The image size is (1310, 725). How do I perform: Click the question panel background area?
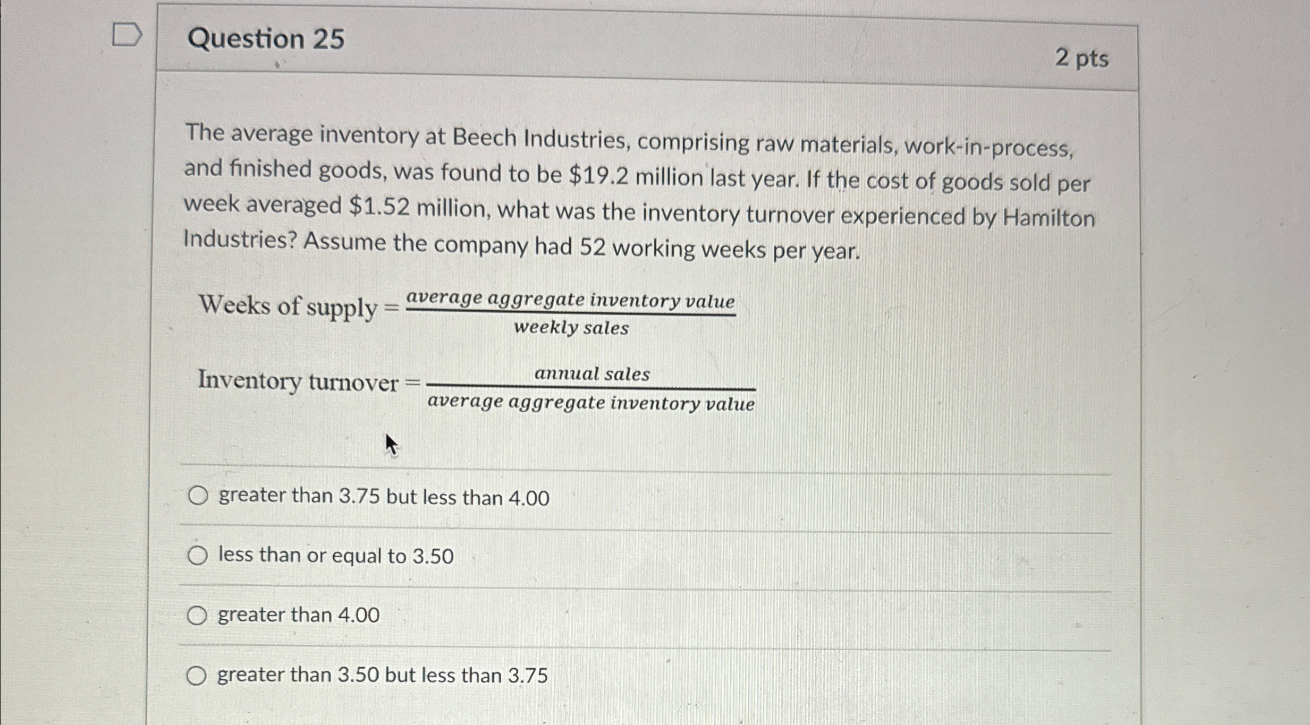tap(903, 451)
